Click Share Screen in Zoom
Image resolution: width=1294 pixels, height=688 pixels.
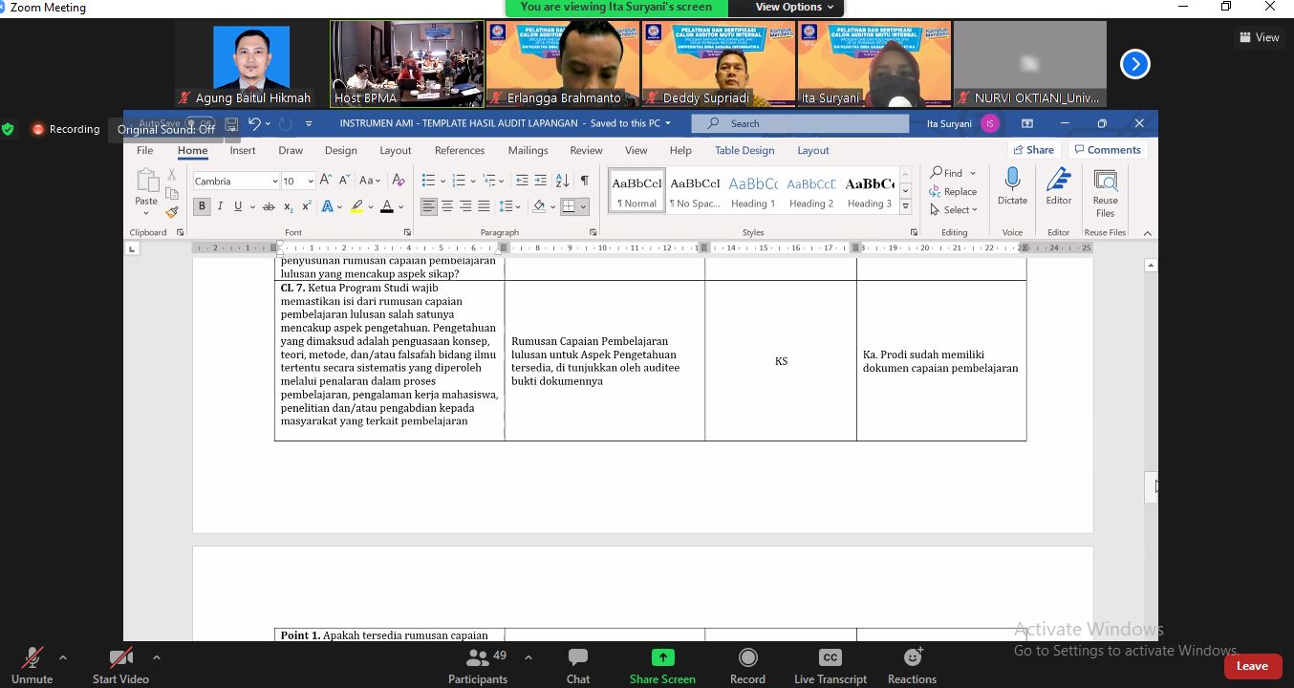pos(662,665)
